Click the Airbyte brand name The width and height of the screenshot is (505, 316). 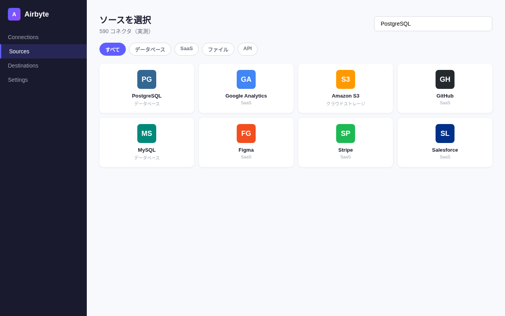coord(37,14)
